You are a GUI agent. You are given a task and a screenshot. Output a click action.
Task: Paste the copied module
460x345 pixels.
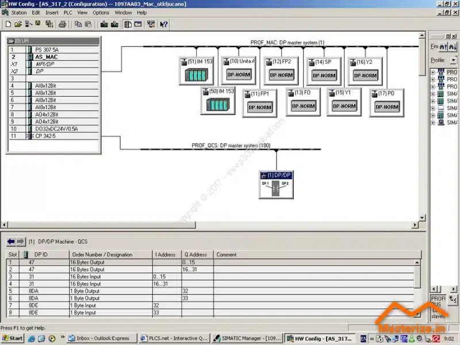click(x=89, y=24)
